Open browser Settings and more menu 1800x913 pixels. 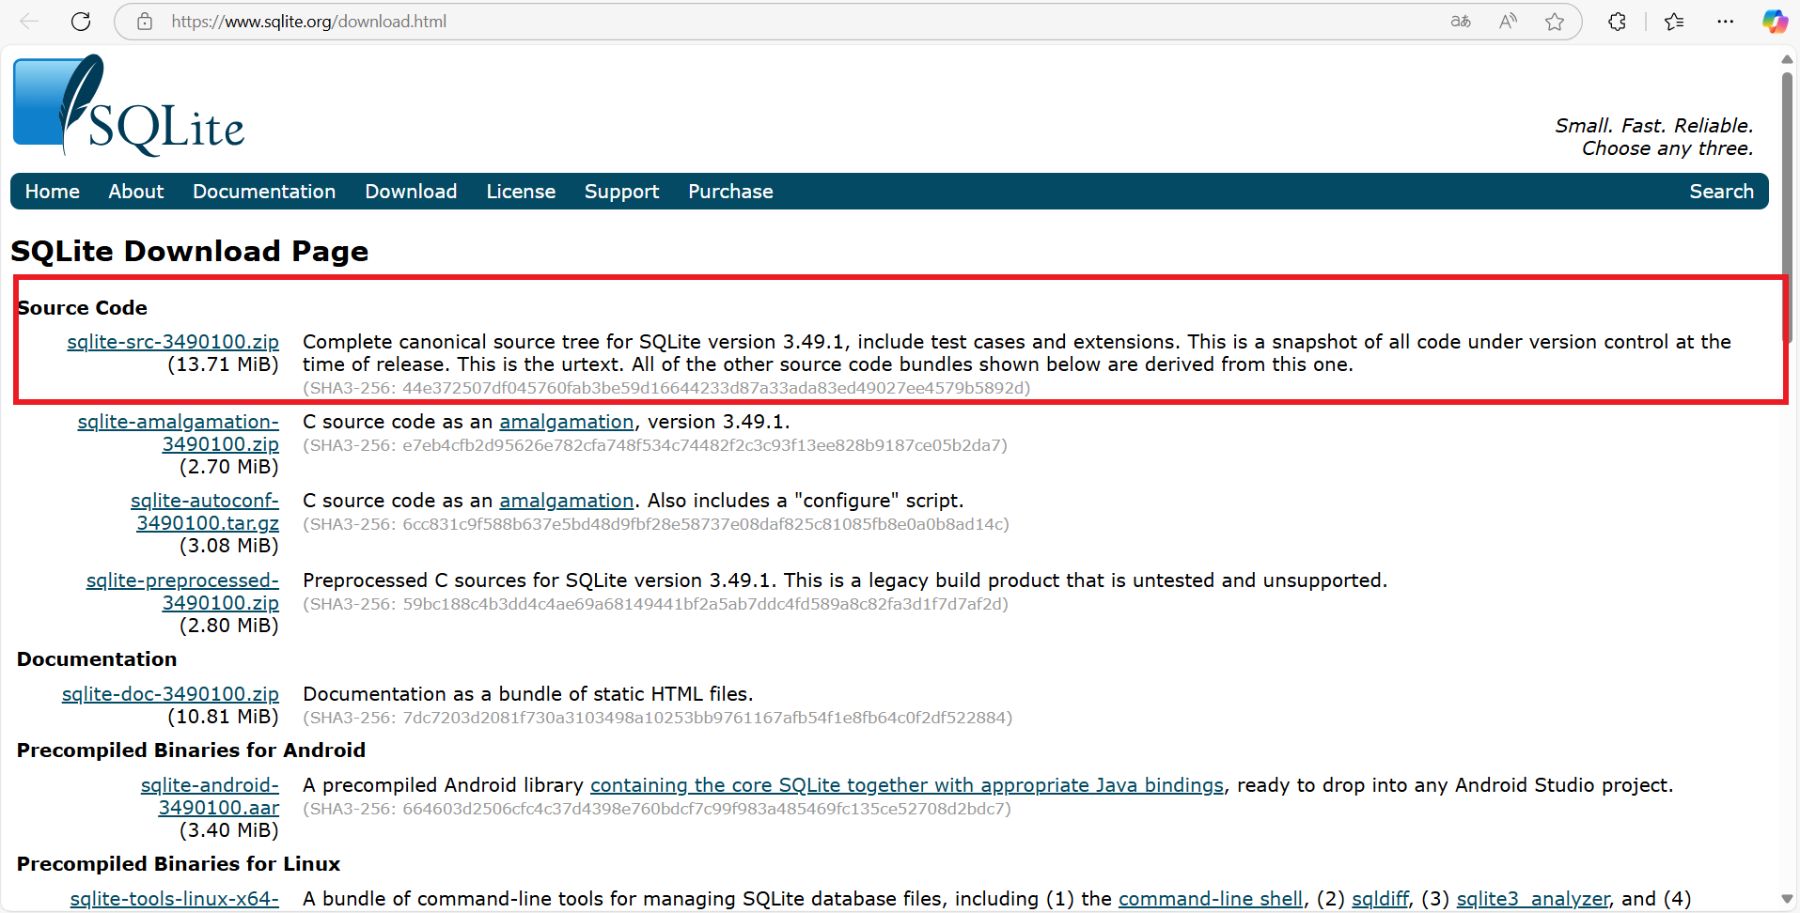tap(1725, 22)
